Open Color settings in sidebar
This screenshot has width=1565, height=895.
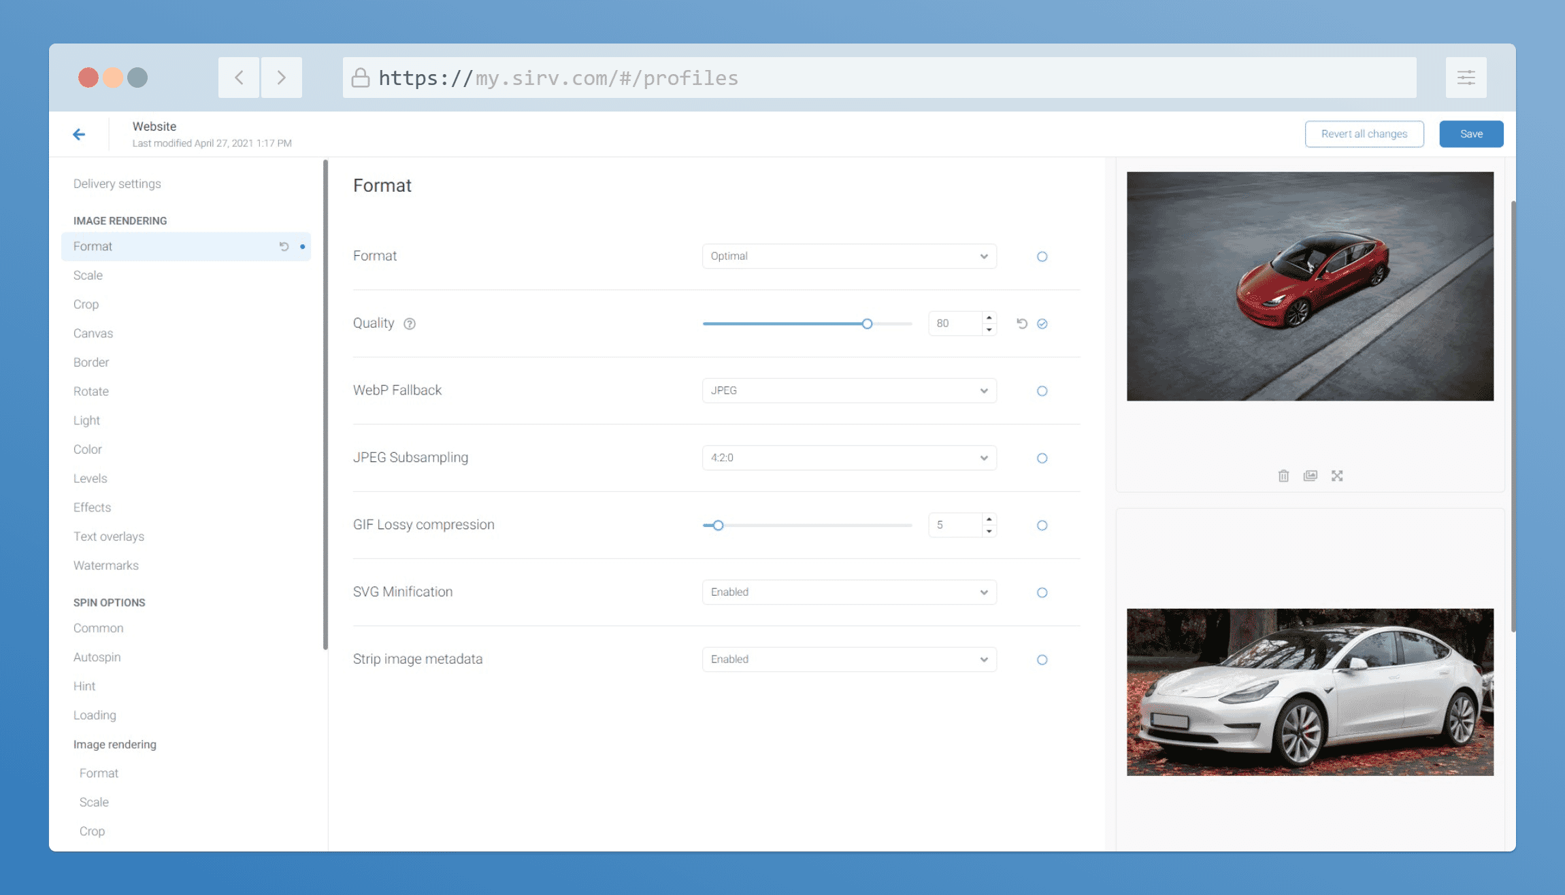click(88, 450)
